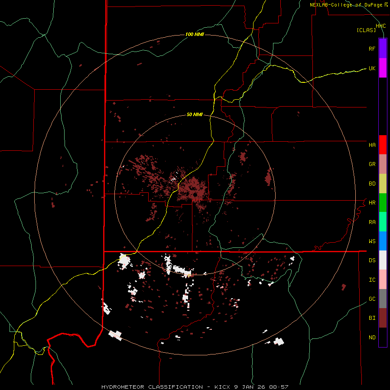The width and height of the screenshot is (390, 390).
Task: Click the DS legend label
Action: [372, 260]
